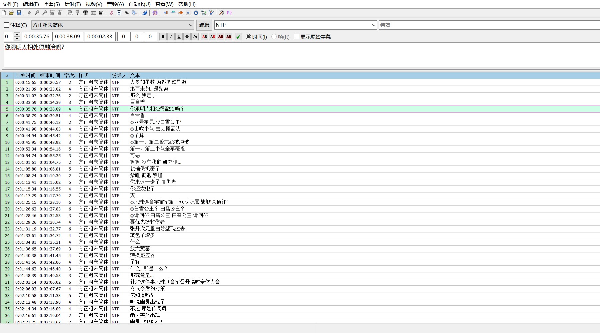The width and height of the screenshot is (600, 333).
Task: Open Translation Assistant fish icon
Action: [181, 13]
